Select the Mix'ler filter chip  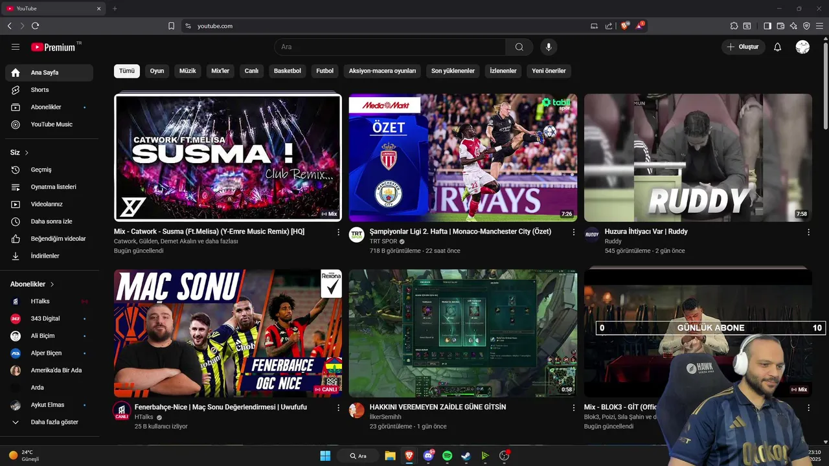[220, 71]
